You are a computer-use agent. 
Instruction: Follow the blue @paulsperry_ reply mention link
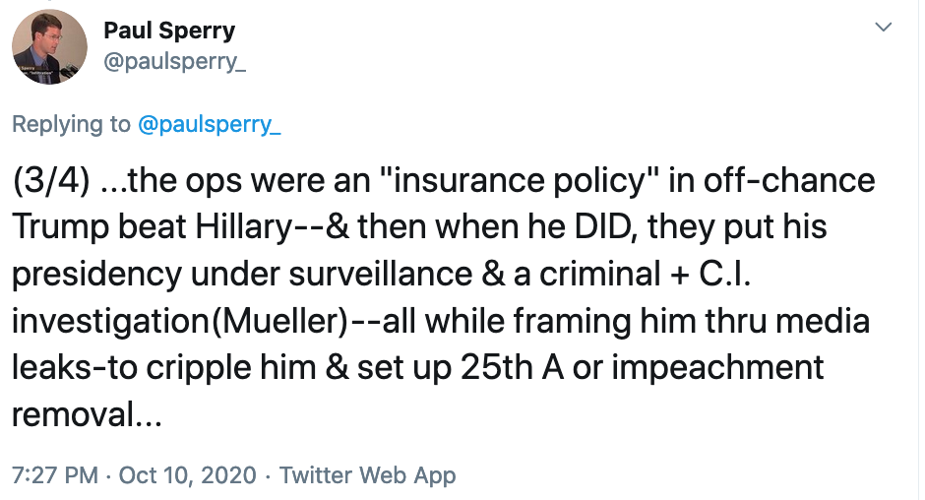point(209,124)
